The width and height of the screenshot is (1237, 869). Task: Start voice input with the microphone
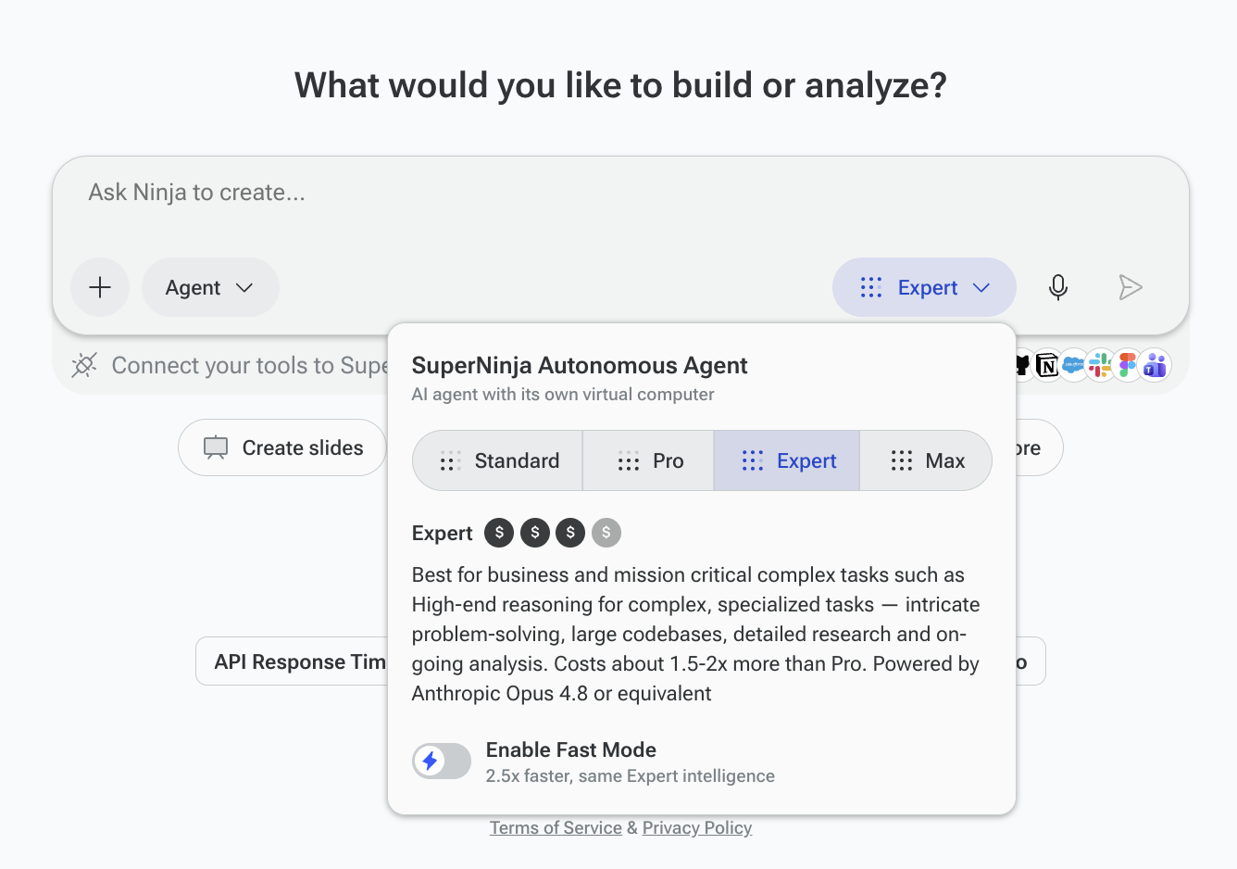coord(1058,287)
